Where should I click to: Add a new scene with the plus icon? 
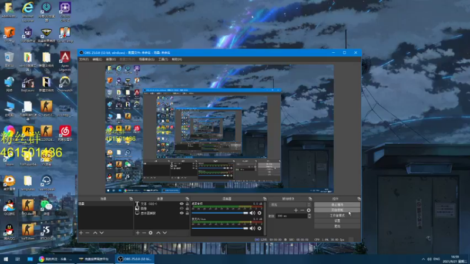[81, 232]
